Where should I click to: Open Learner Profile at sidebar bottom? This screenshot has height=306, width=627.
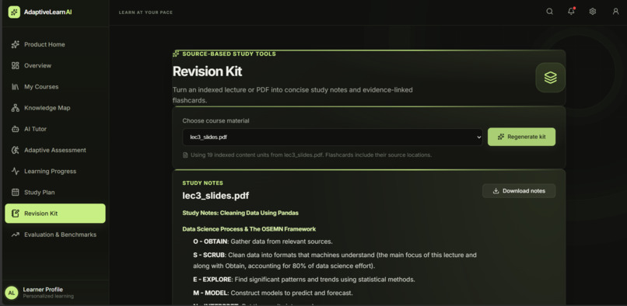(54, 293)
